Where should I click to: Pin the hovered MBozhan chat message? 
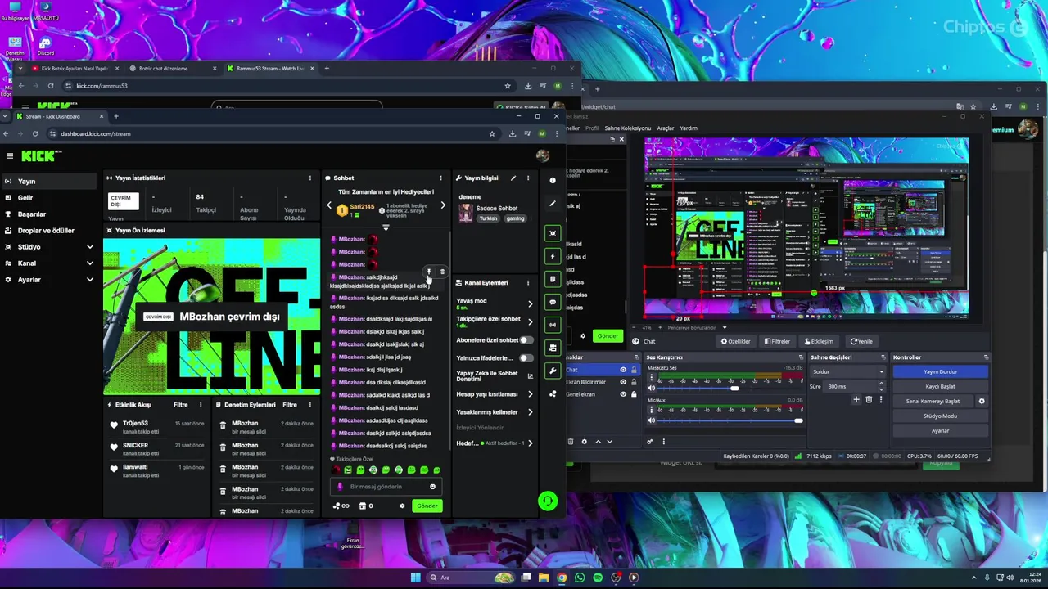[429, 272]
